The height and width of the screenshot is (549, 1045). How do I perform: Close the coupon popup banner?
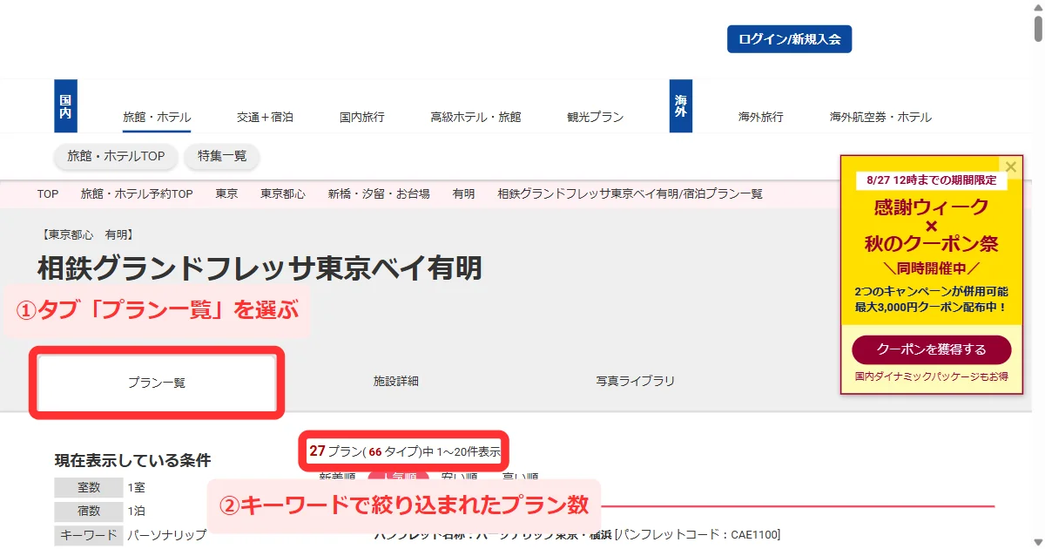point(1011,166)
